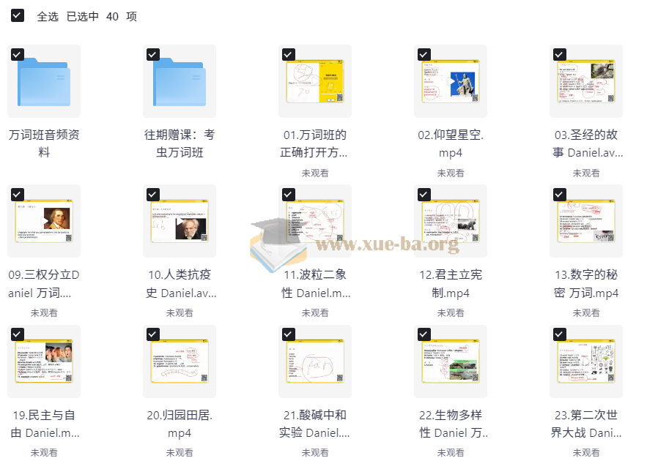The width and height of the screenshot is (647, 461).
Task: Open the 万词班音频资料 folder
Action: coord(44,81)
